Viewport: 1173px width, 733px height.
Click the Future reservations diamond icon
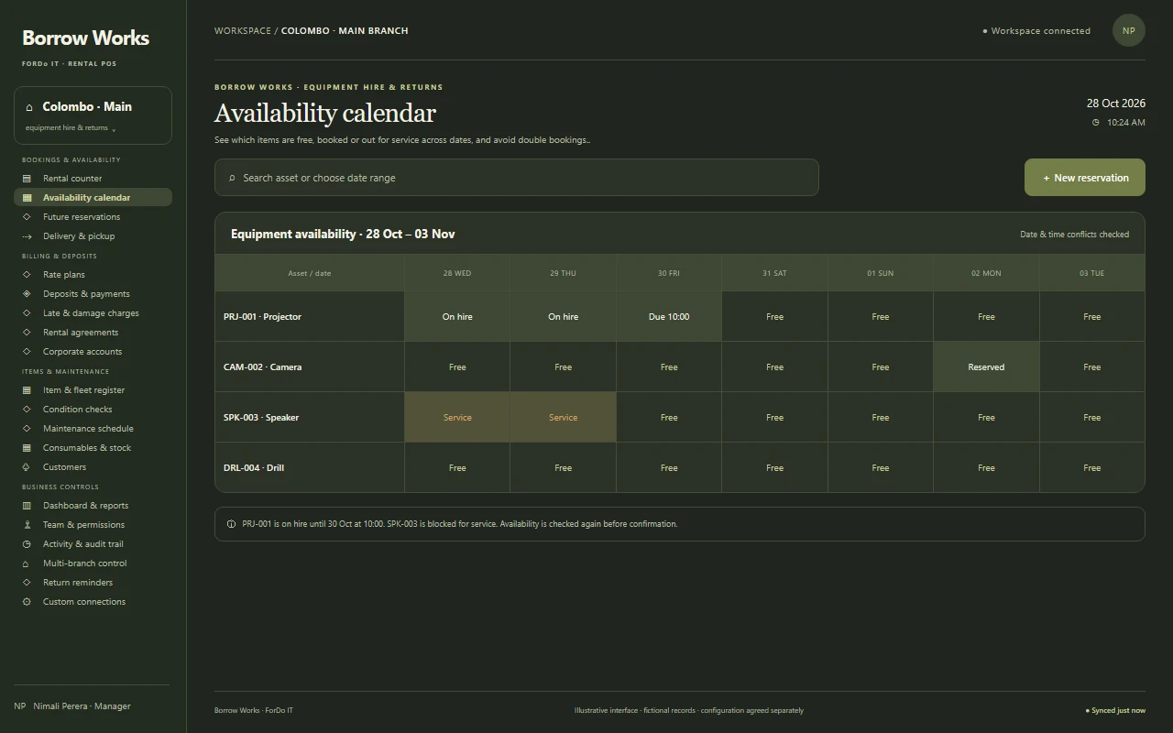27,217
